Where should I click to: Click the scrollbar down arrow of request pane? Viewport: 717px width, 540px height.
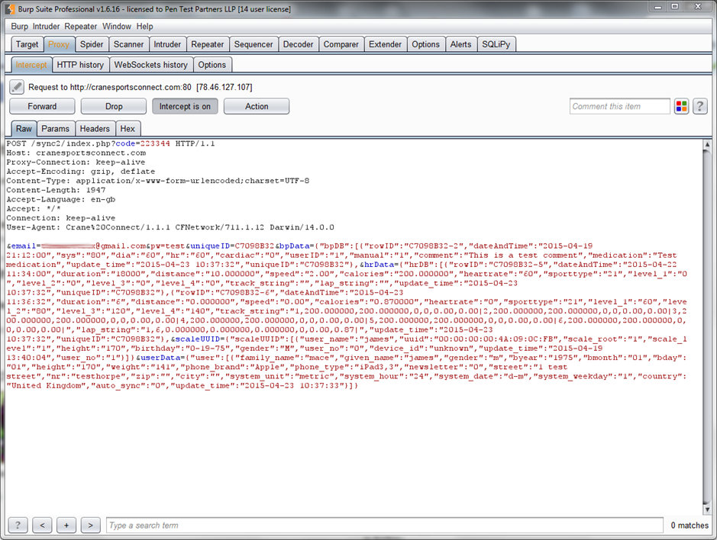[x=707, y=509]
